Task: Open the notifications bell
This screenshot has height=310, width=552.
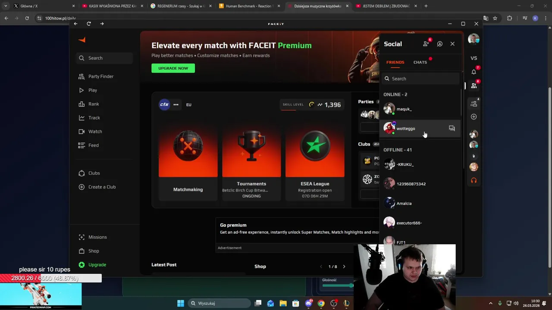Action: 474,71
